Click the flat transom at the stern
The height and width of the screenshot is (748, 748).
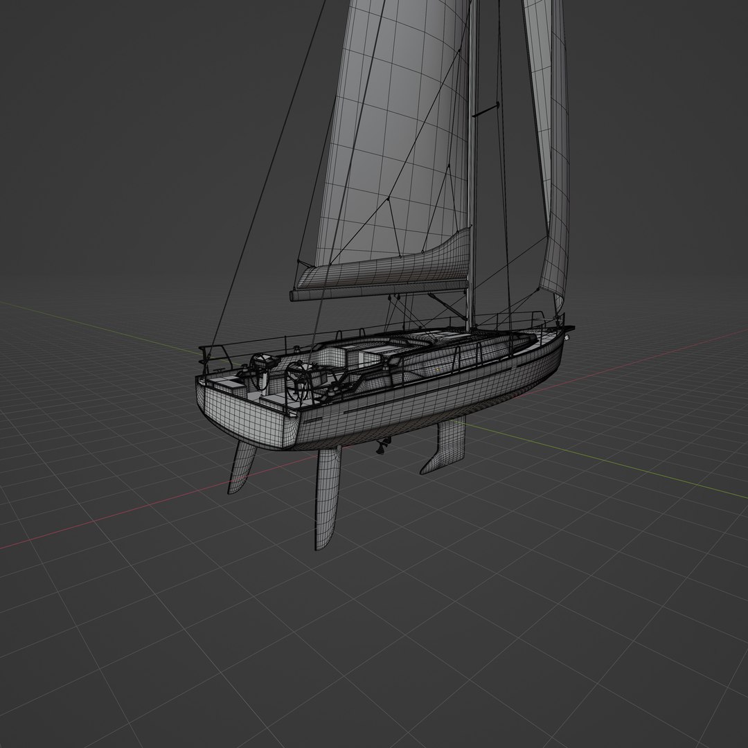[244, 415]
